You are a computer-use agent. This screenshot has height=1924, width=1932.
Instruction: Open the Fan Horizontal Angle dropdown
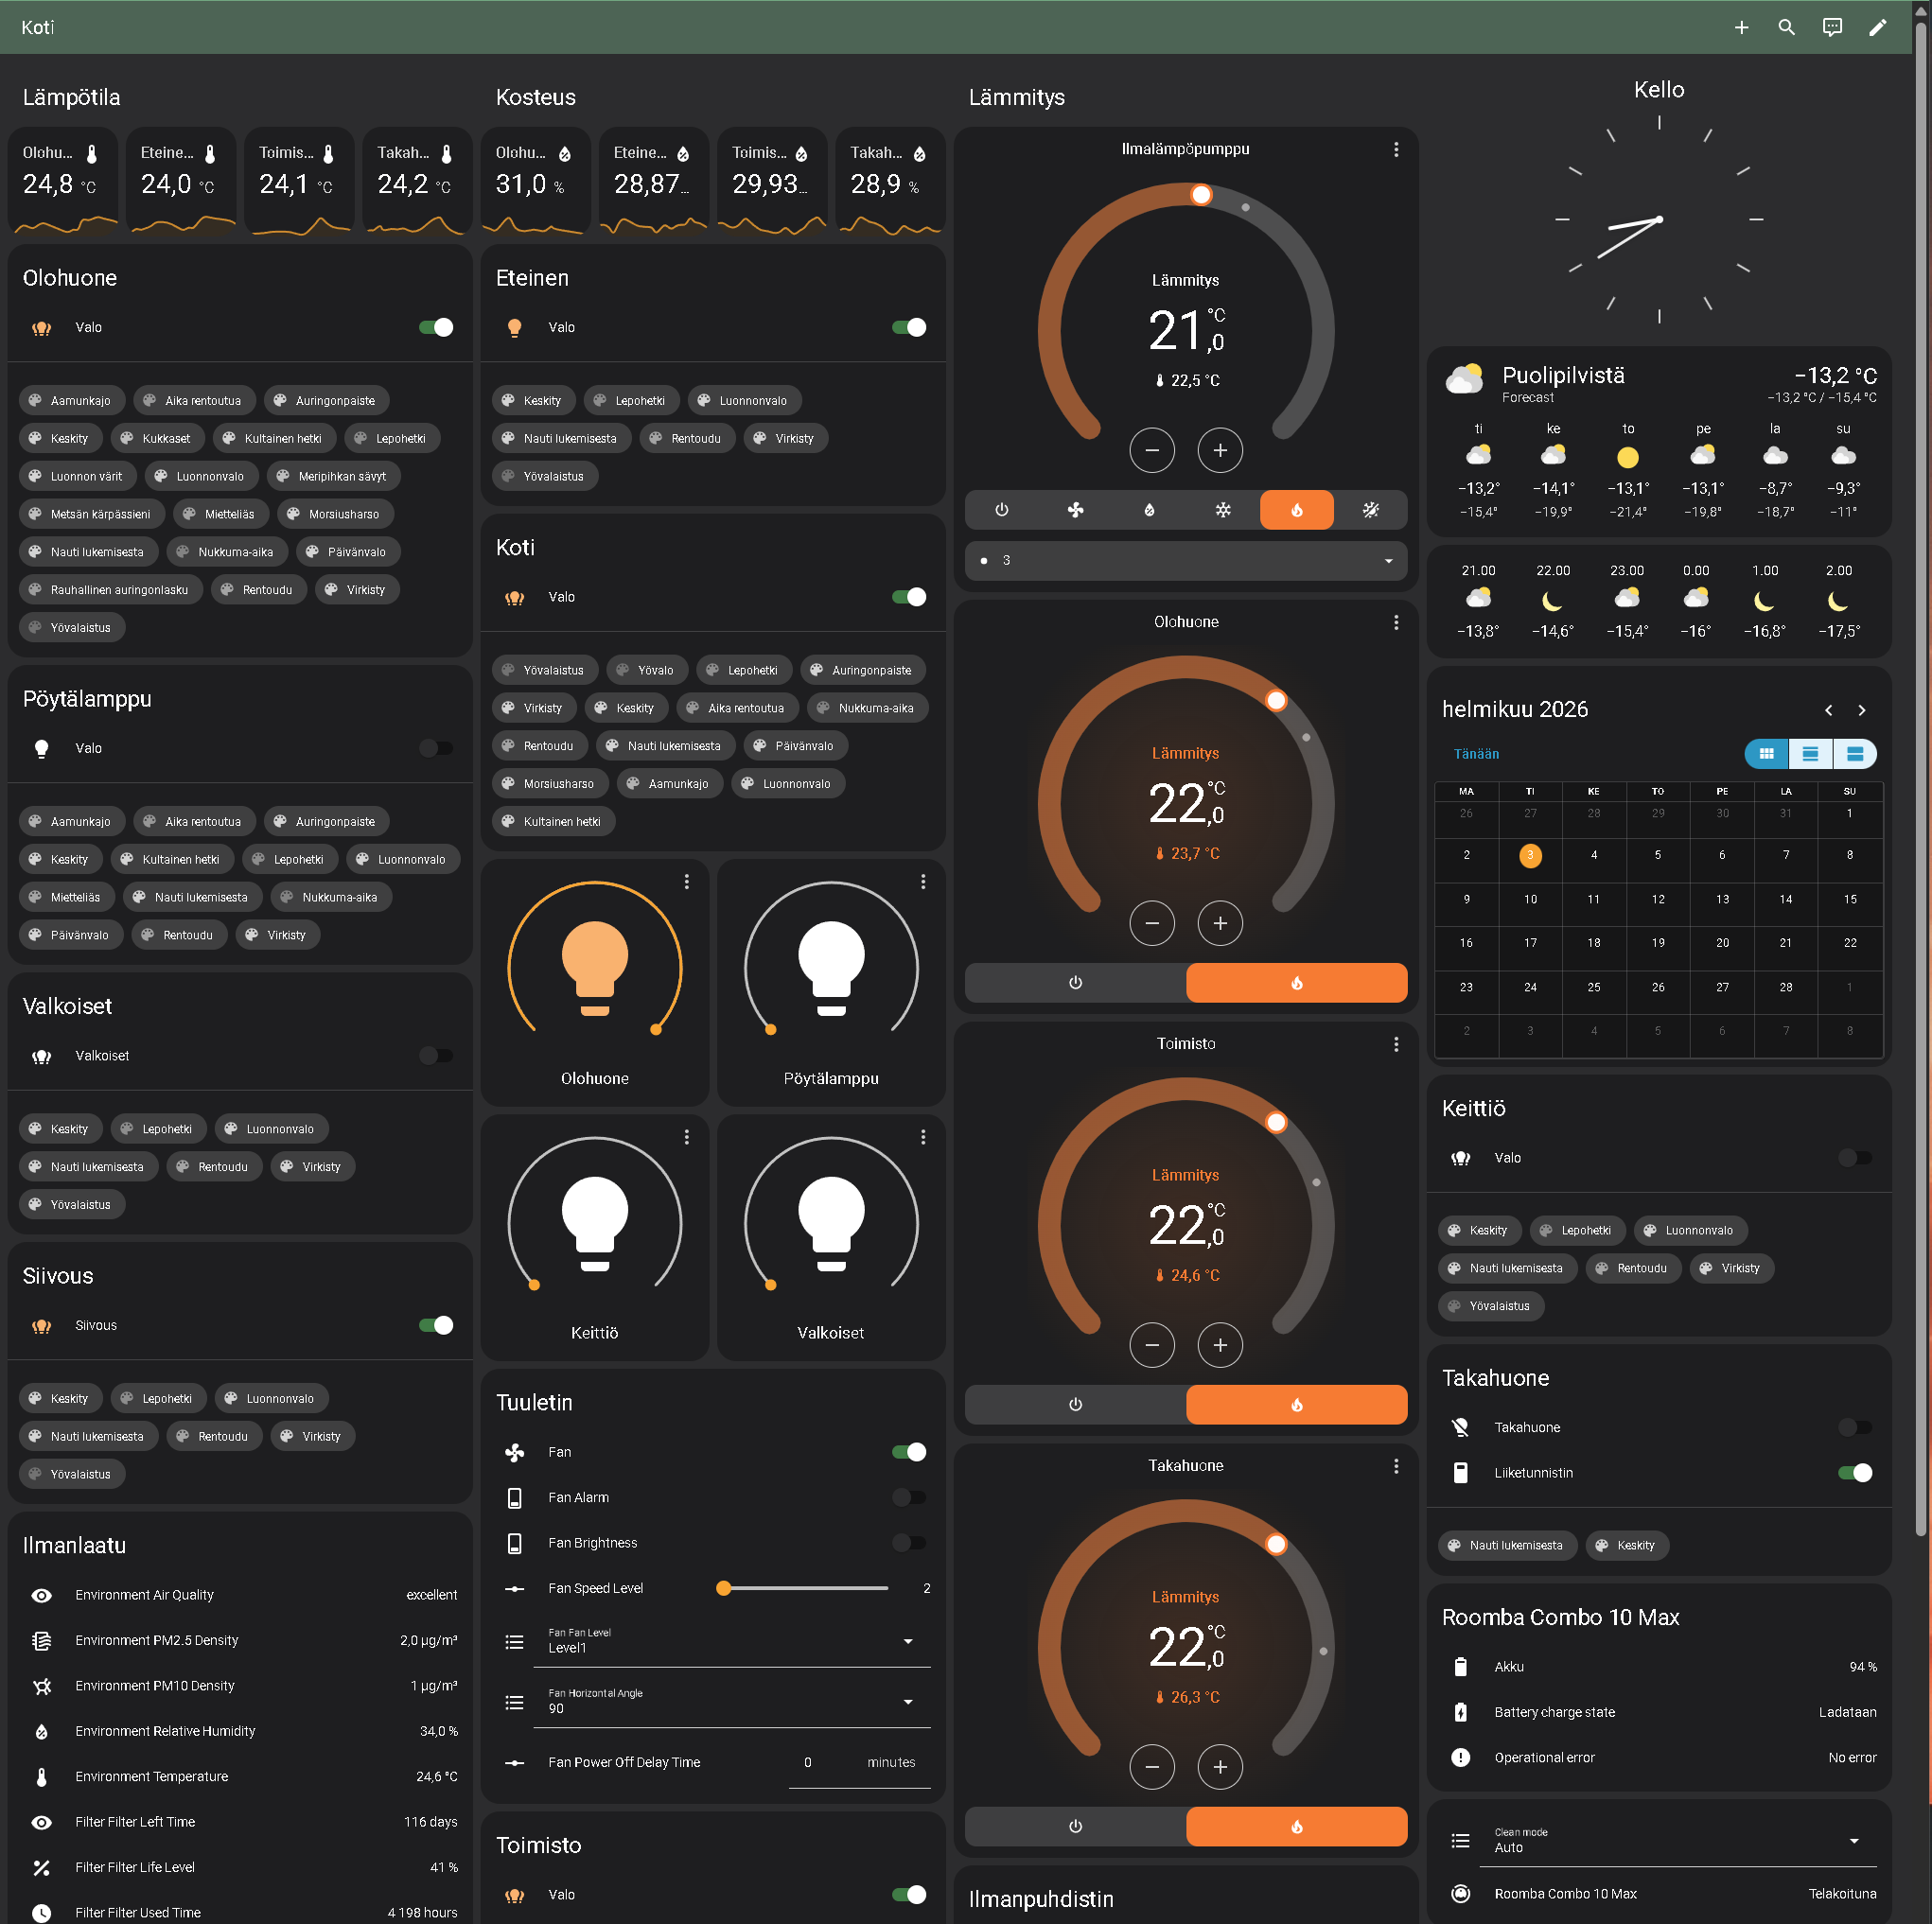click(x=731, y=1701)
